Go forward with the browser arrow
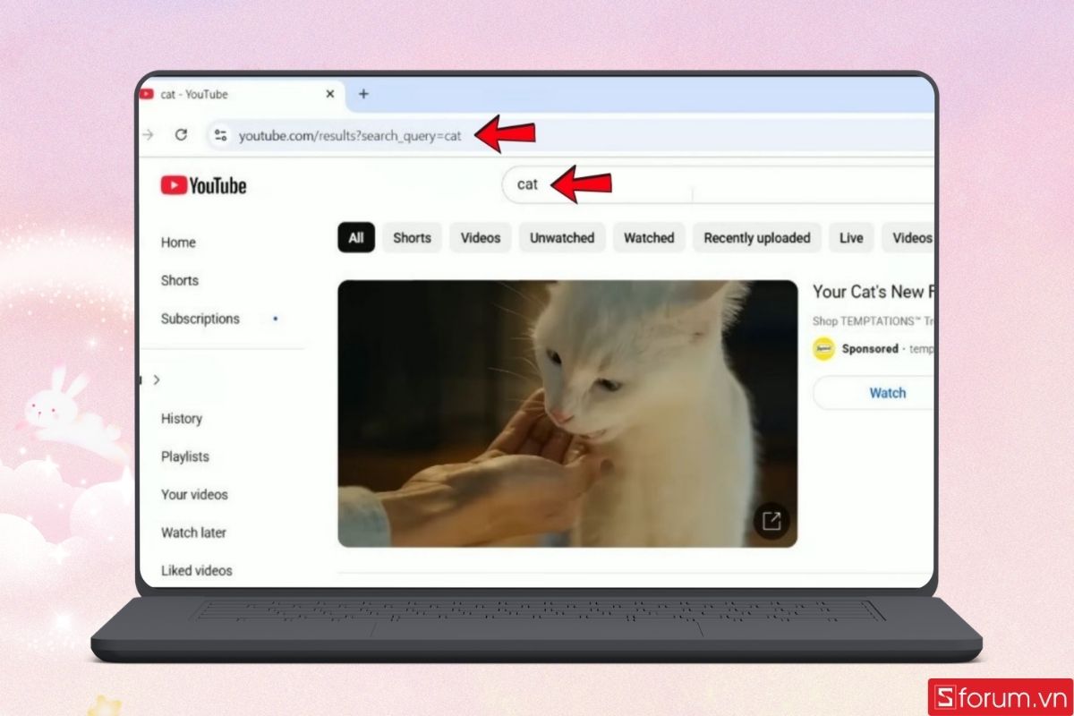 [149, 135]
